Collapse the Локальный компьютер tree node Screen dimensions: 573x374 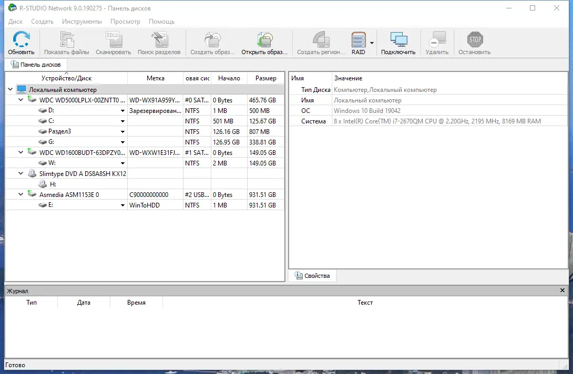10,89
